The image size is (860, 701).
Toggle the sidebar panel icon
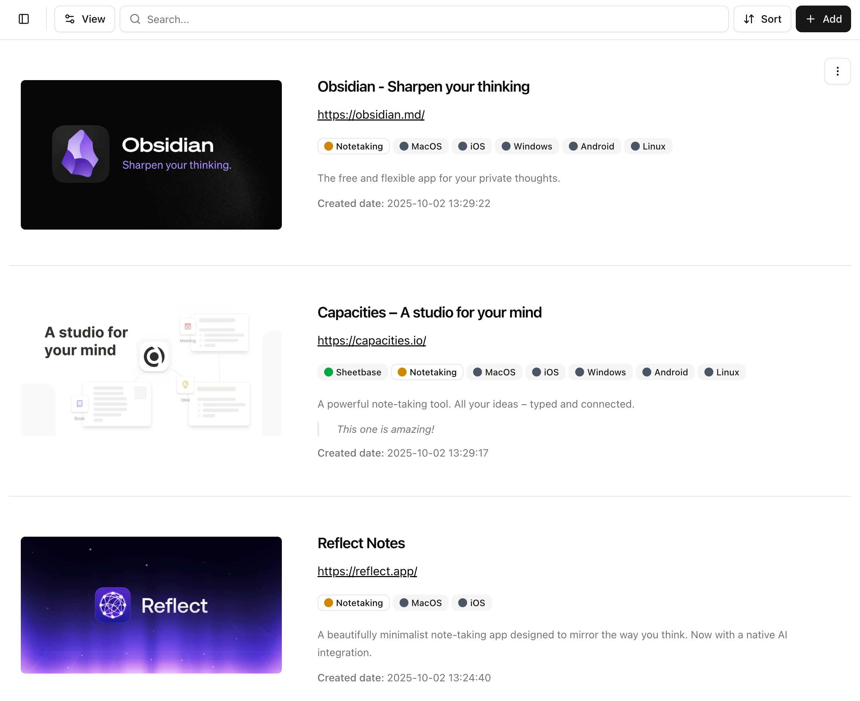(x=24, y=19)
